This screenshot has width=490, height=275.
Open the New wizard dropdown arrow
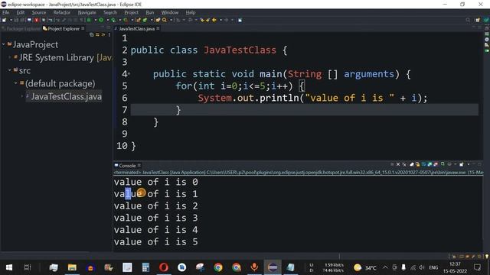pyautogui.click(x=11, y=20)
